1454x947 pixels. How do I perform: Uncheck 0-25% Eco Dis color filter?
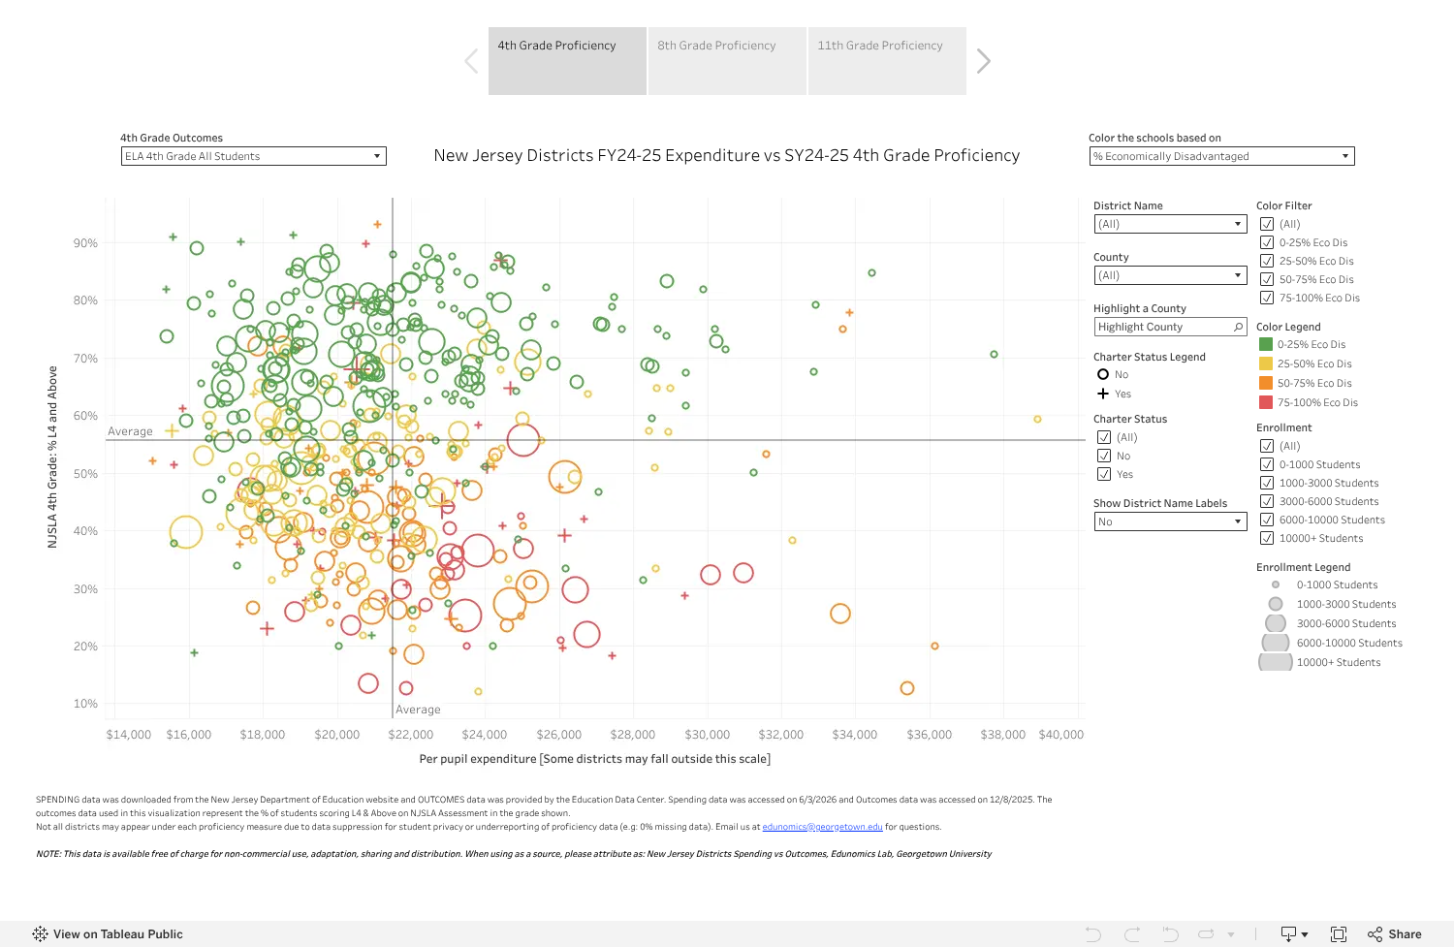[x=1267, y=242]
